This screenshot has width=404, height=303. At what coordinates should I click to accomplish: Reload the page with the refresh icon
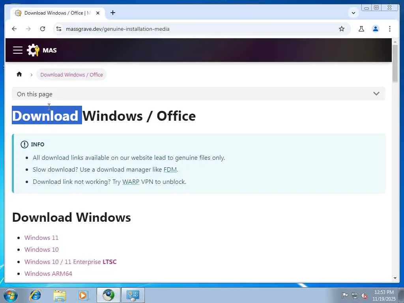tap(43, 29)
